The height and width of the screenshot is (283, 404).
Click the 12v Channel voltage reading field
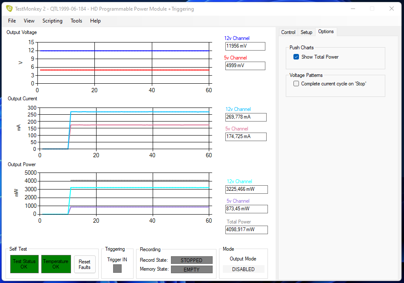(245, 46)
